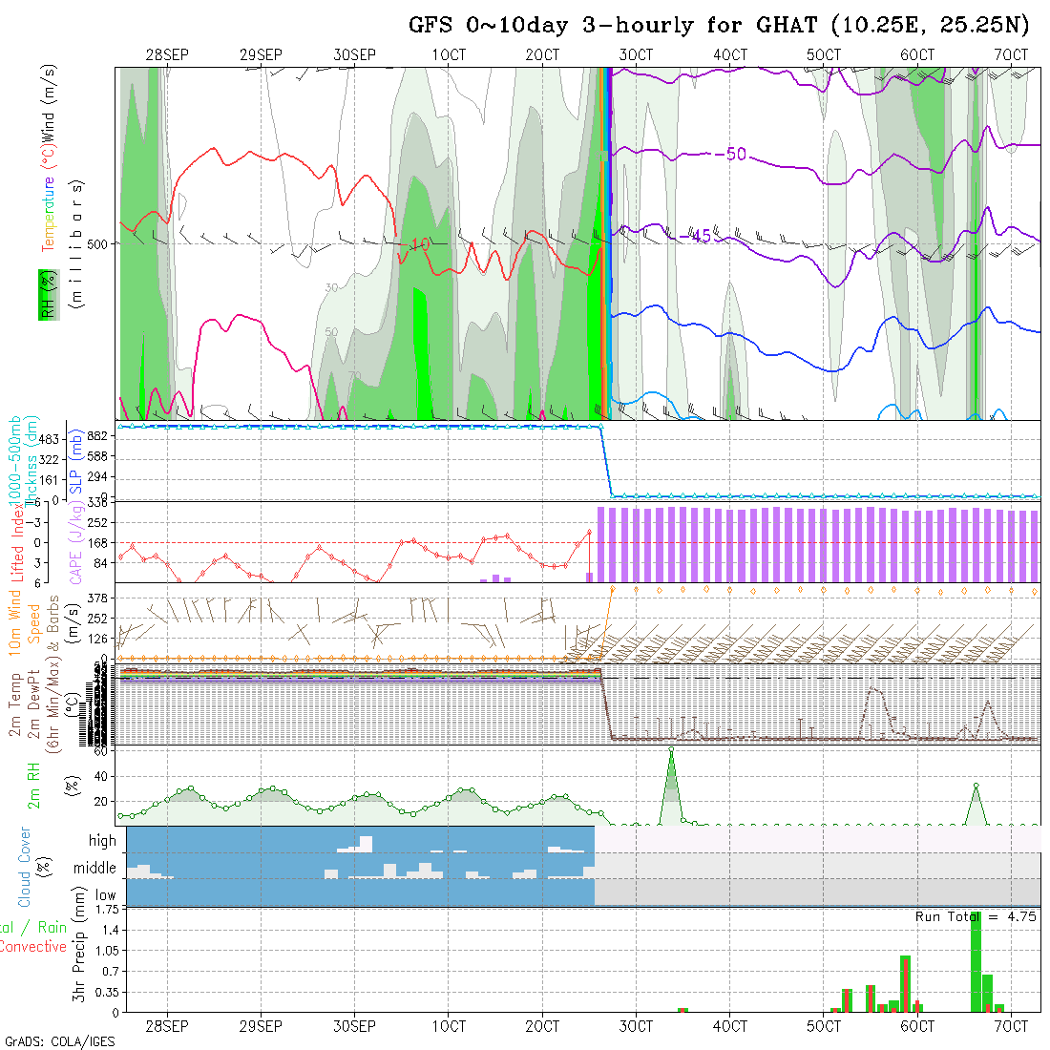Click the Run Total = 4.75 text

point(976,916)
